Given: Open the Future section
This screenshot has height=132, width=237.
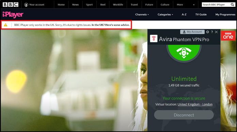Looking at the screenshot, I should pyautogui.click(x=149, y=5).
